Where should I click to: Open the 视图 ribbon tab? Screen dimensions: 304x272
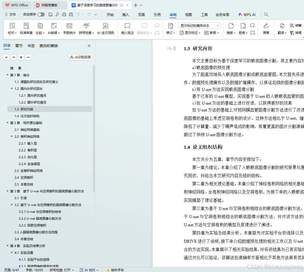tap(189, 15)
